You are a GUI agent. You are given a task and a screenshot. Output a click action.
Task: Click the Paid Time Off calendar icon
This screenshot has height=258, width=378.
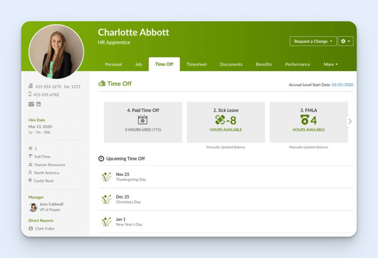[x=142, y=119]
